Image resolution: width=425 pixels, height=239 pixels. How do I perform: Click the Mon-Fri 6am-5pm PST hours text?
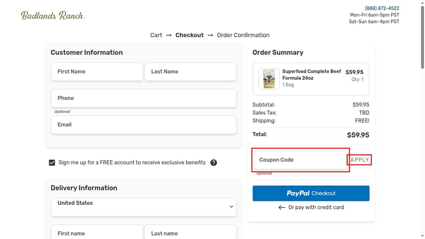pyautogui.click(x=375, y=15)
